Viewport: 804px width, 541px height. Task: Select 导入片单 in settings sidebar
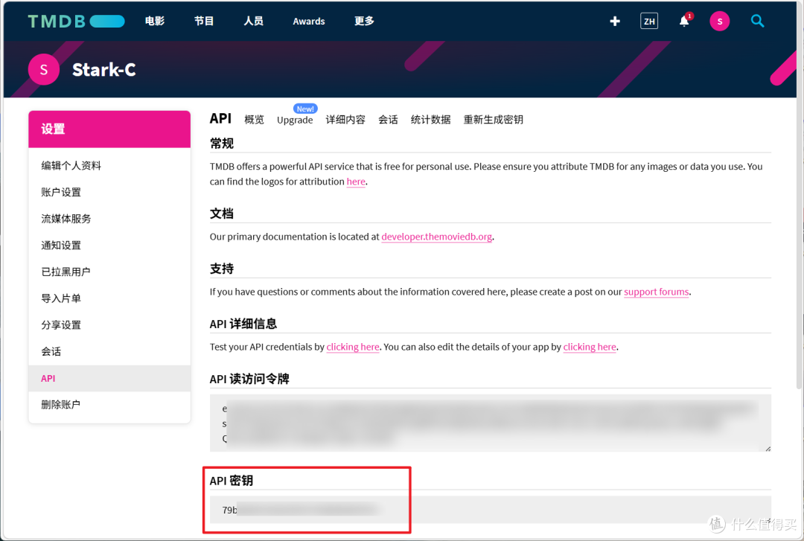(x=109, y=298)
